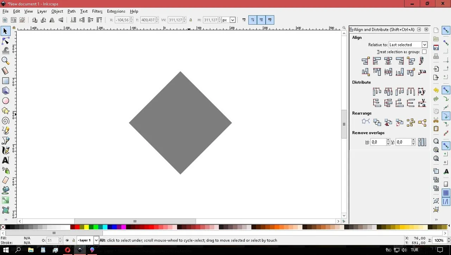Screen dimensions: 451x255
Task: Select the Bezier pen tool
Action: coord(5,140)
